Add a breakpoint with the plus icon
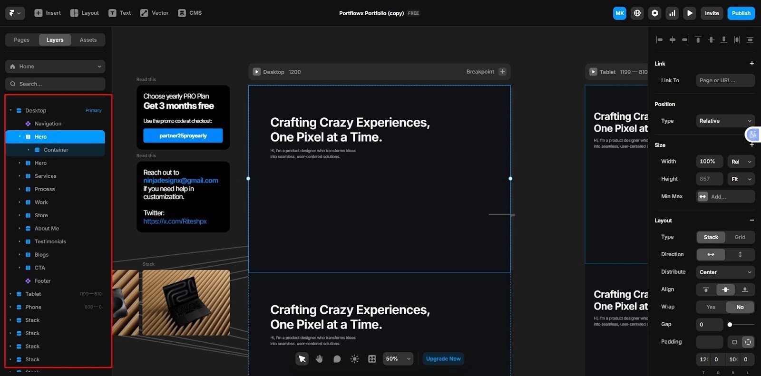This screenshot has height=376, width=761. click(502, 72)
